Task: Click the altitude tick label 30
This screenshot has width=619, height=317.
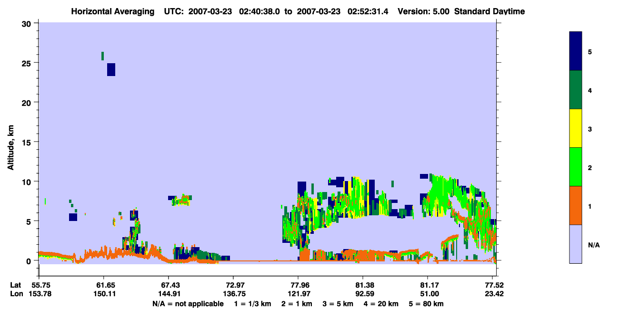Action: [28, 23]
